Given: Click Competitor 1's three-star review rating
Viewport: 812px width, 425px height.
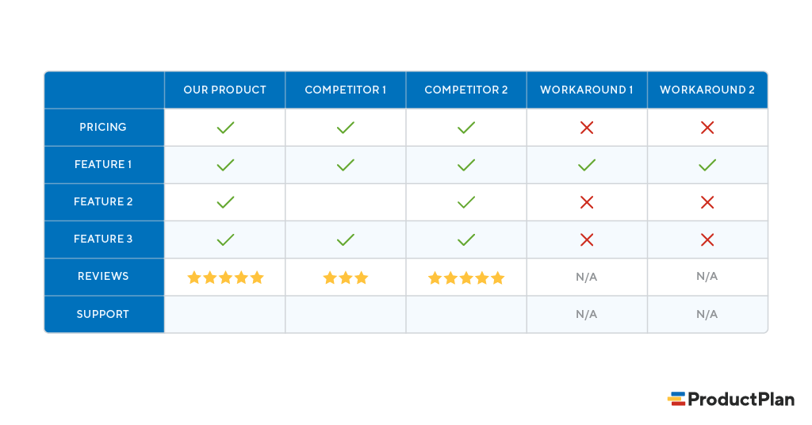Looking at the screenshot, I should pos(346,278).
